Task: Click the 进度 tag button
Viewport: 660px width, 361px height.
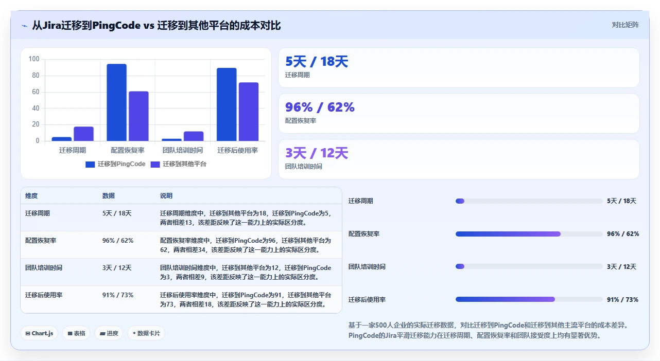Action: (x=109, y=333)
